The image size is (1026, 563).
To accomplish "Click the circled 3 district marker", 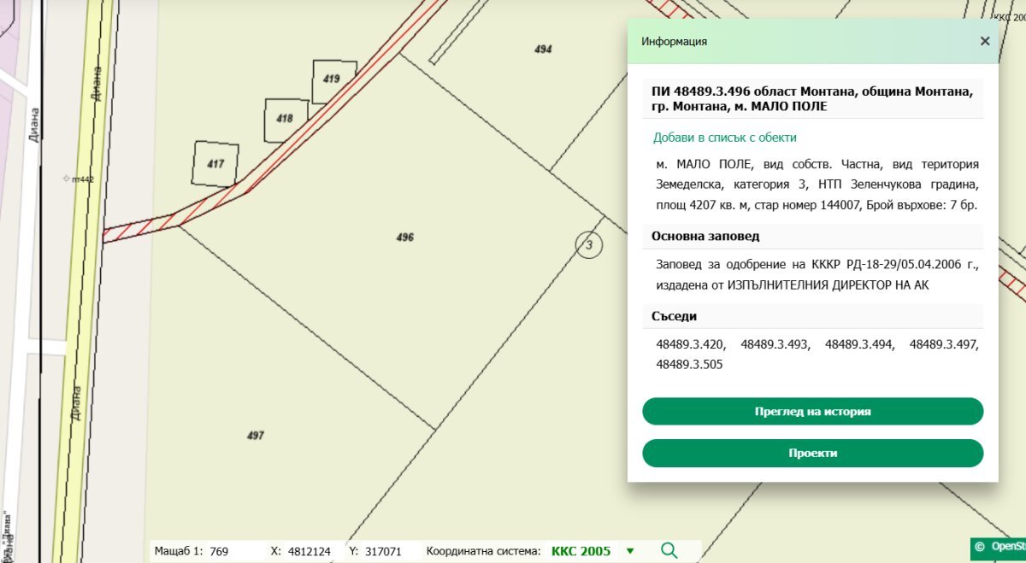I will [588, 245].
